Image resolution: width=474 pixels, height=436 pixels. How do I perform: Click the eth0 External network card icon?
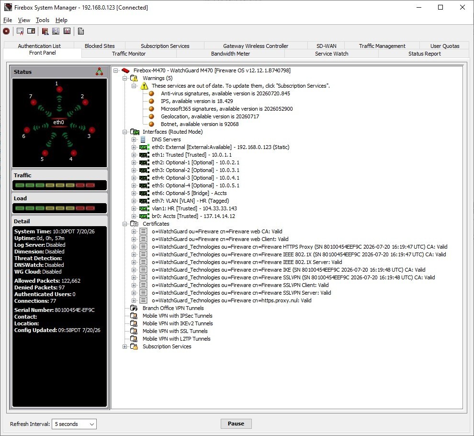tap(144, 148)
